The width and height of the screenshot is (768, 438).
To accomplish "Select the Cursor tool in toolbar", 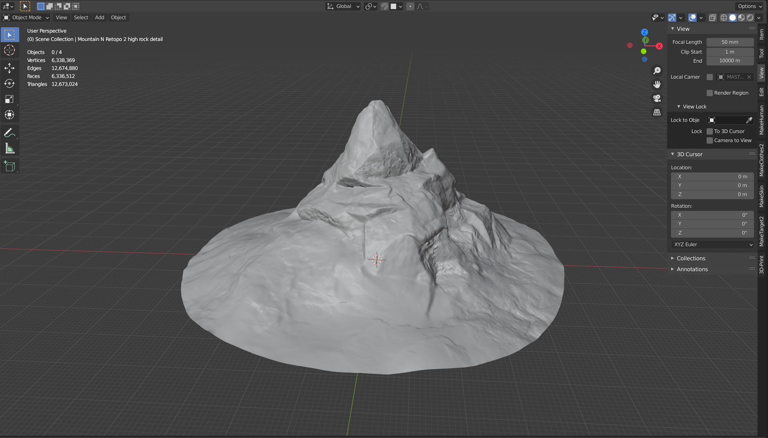I will click(9, 50).
